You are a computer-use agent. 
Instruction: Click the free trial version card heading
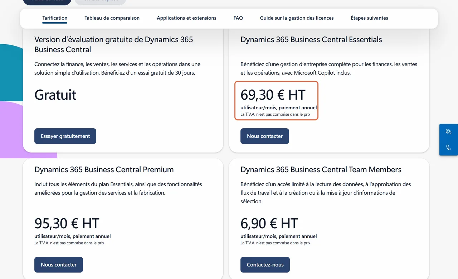point(114,45)
